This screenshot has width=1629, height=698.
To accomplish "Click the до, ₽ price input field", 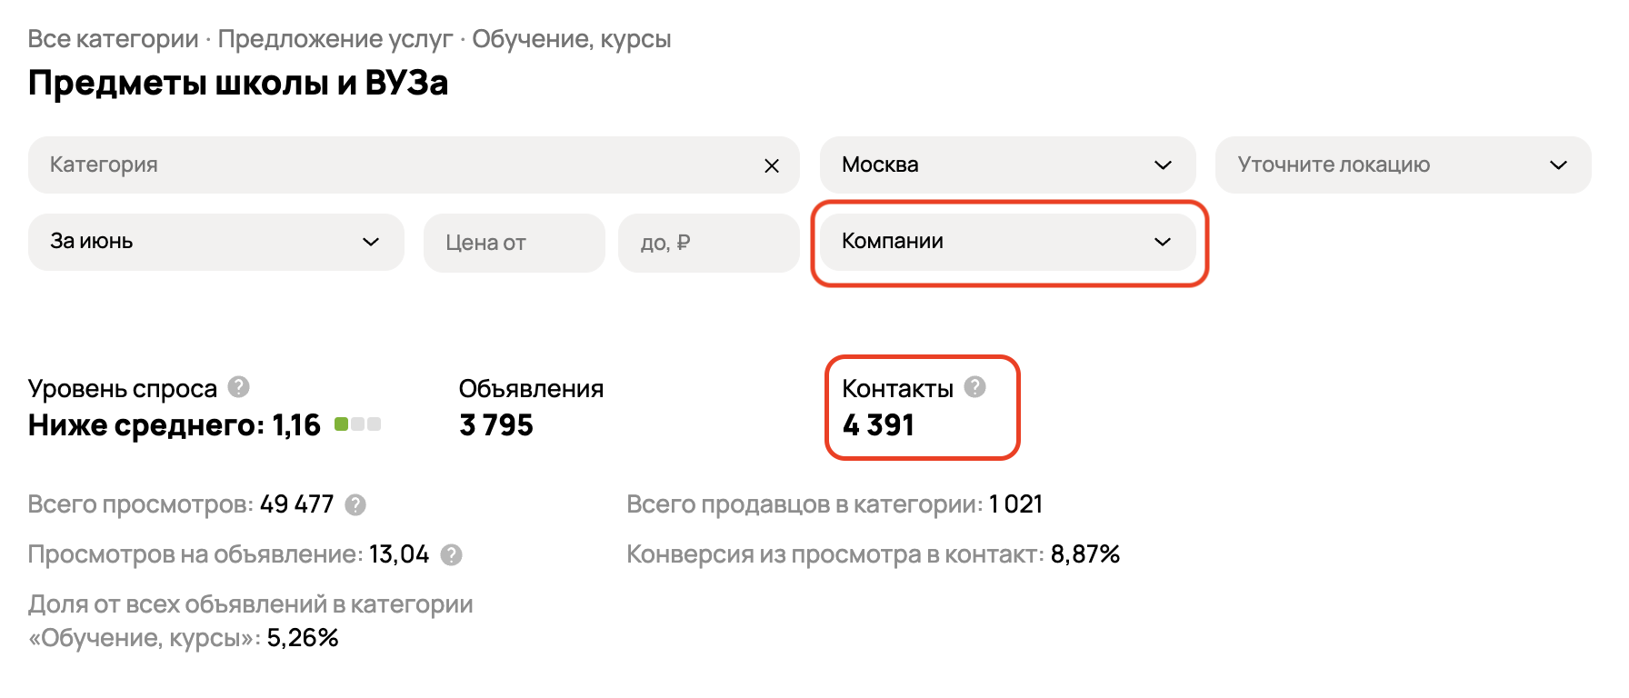I will [709, 243].
